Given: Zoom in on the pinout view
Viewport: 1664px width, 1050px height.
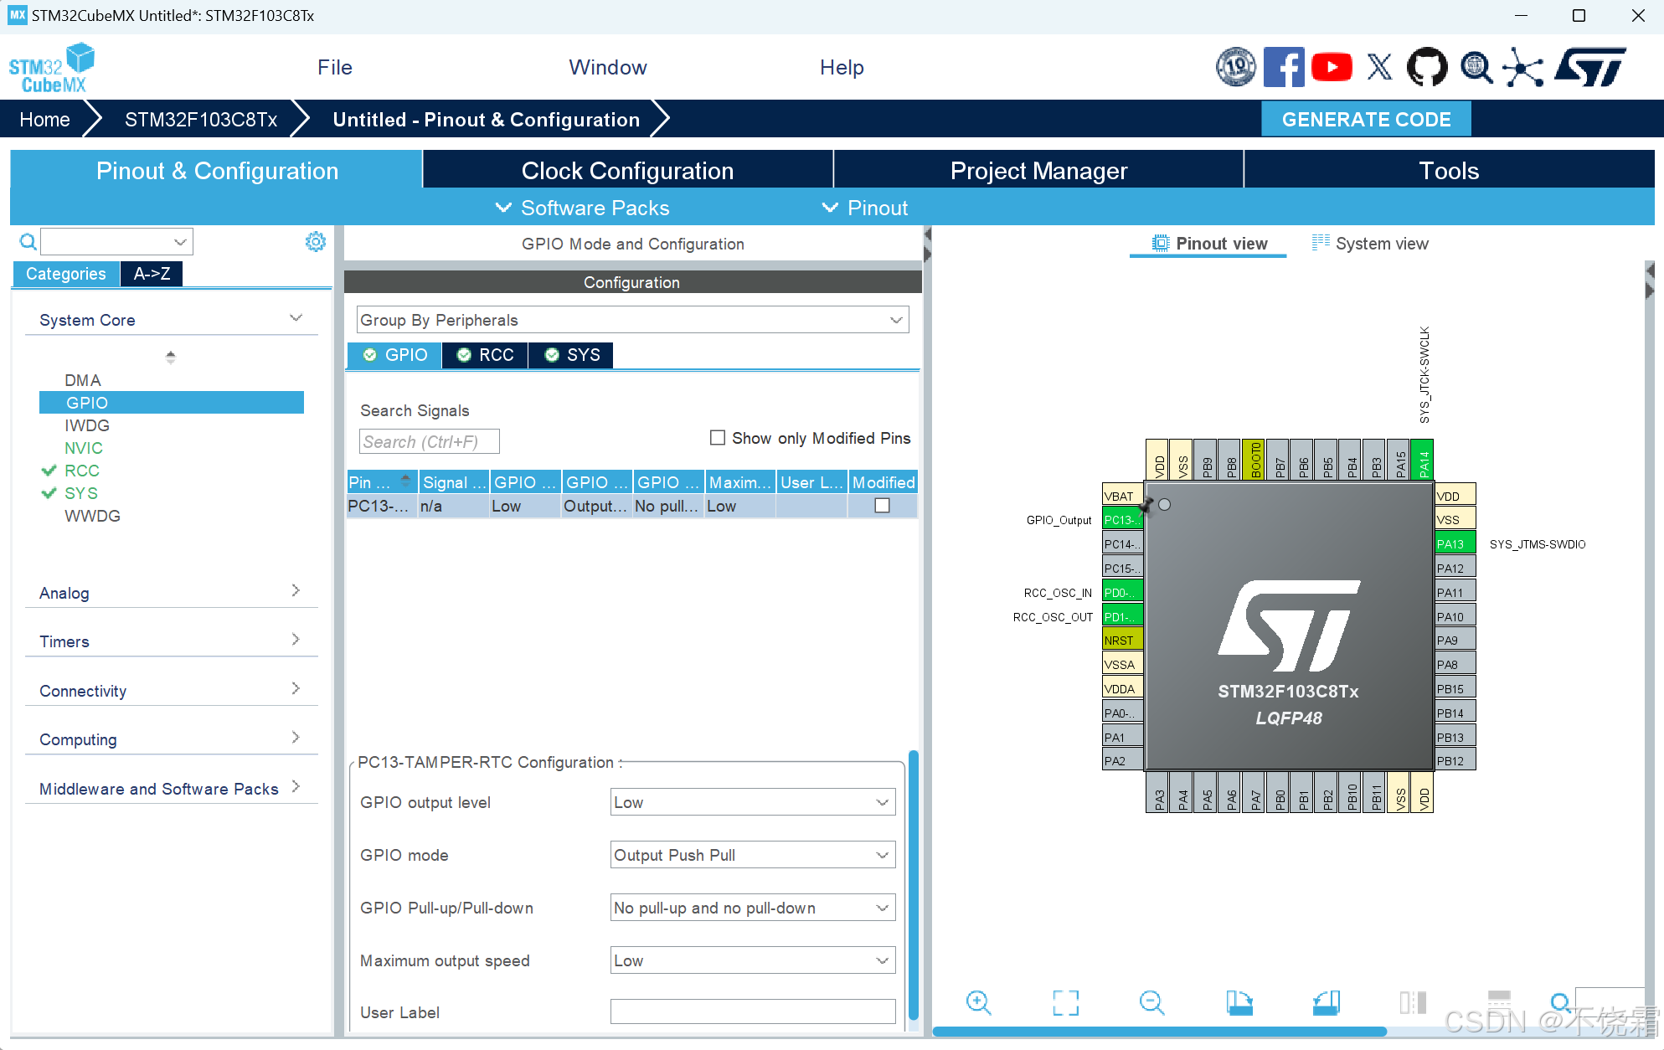Looking at the screenshot, I should click(x=980, y=1002).
